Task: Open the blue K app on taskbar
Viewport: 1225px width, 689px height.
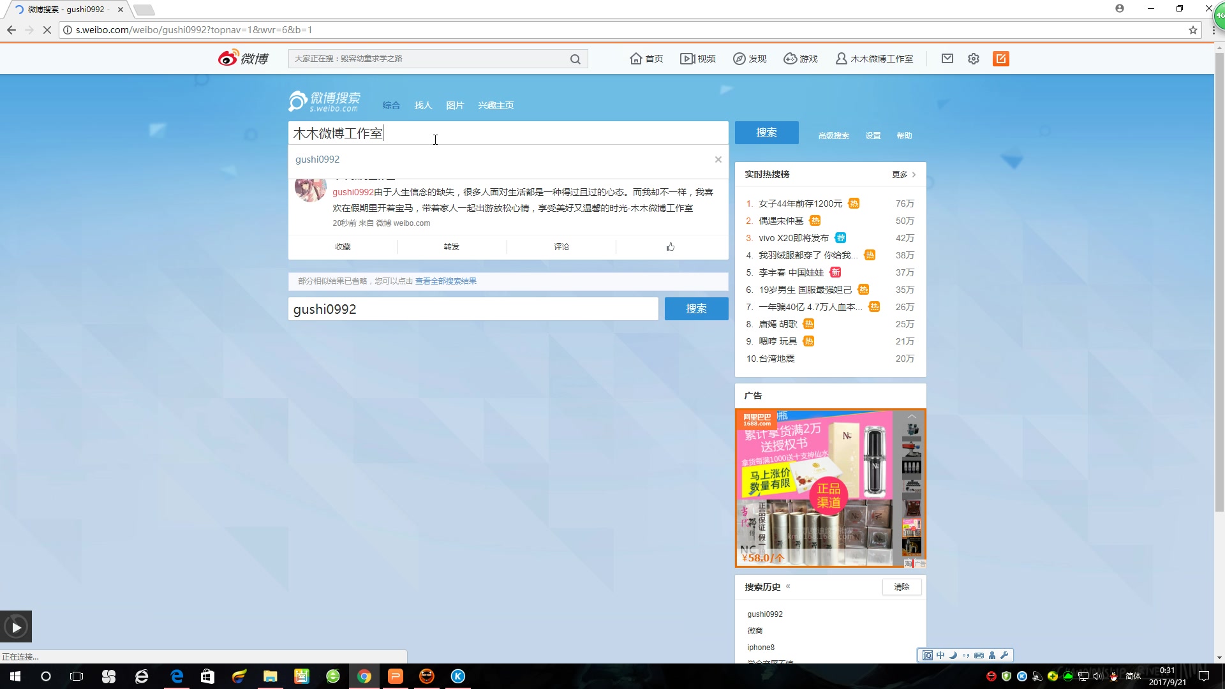Action: click(x=458, y=676)
